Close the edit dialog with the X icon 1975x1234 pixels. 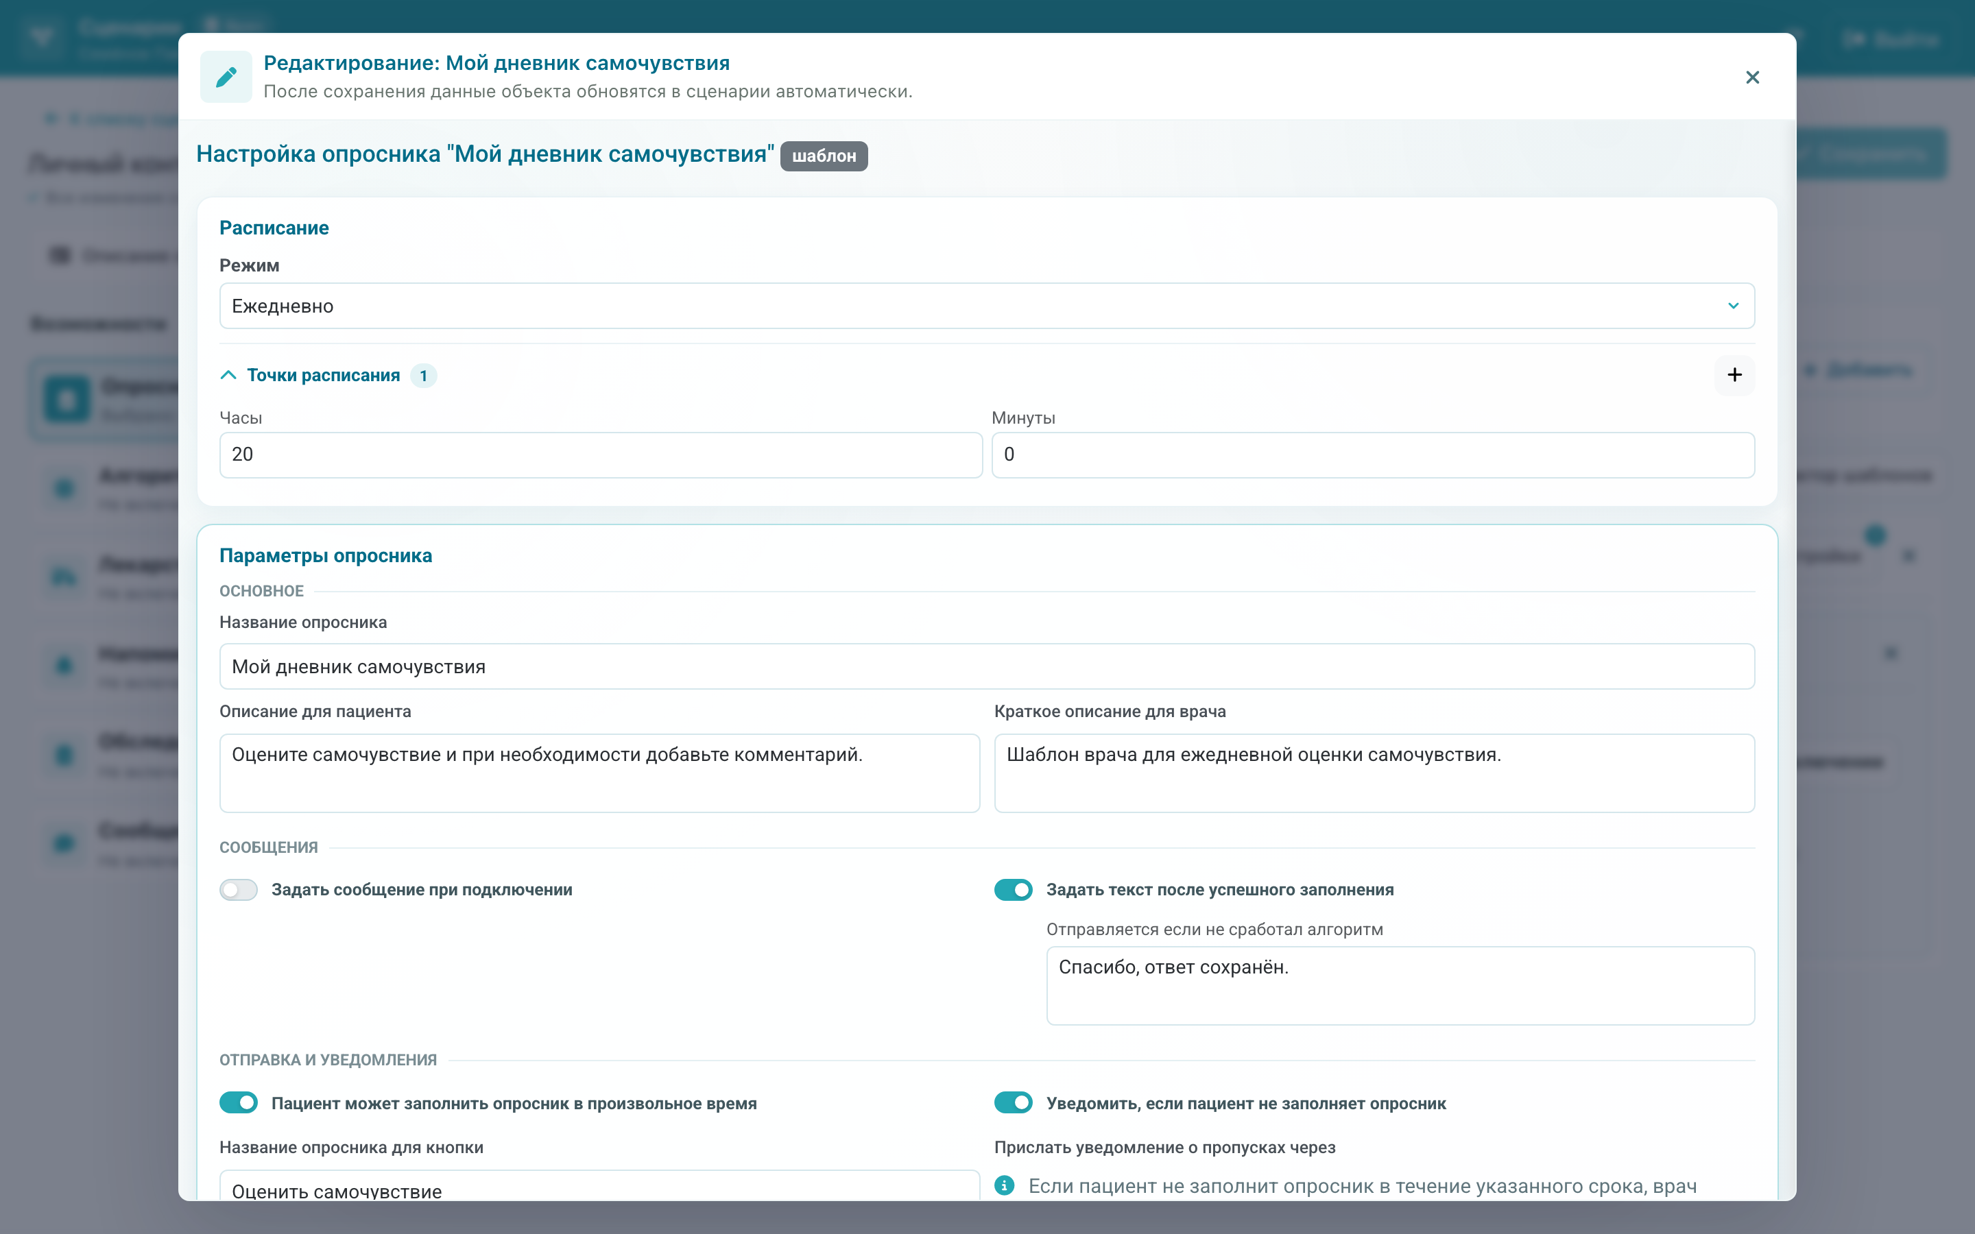coord(1751,77)
